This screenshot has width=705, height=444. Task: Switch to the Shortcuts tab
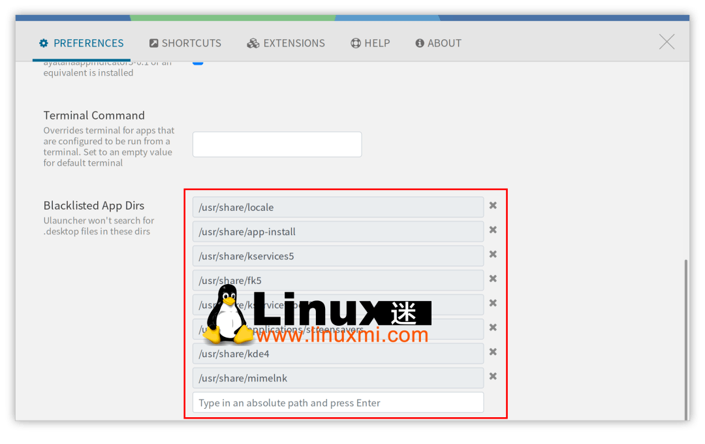point(185,42)
